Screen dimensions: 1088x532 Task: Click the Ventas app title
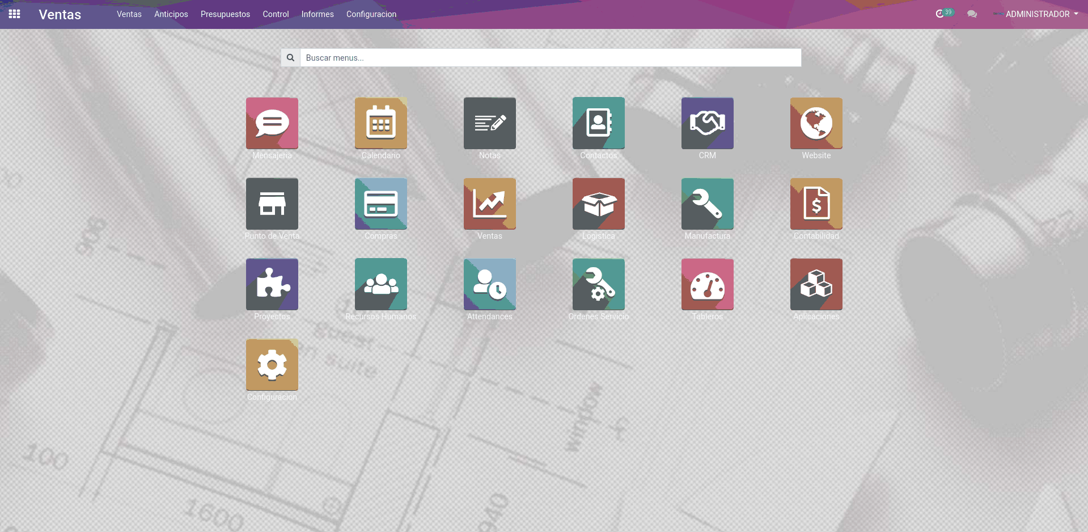click(x=60, y=15)
